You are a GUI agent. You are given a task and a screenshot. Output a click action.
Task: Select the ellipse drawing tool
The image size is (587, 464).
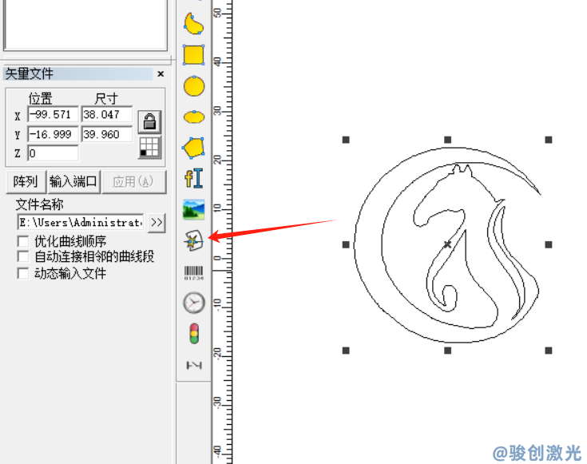pos(194,117)
